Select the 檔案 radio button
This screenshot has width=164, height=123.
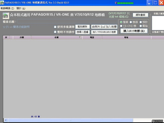(x=121, y=22)
